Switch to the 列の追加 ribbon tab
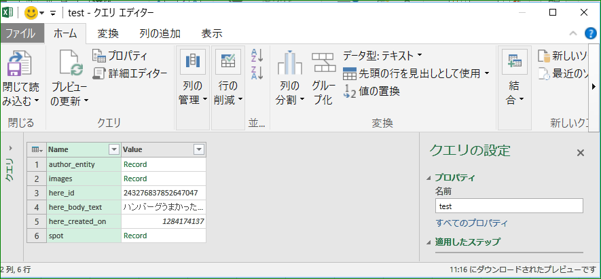 click(160, 34)
